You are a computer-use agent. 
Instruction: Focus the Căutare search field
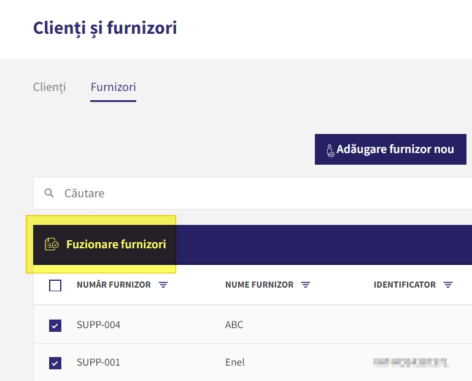pyautogui.click(x=253, y=193)
